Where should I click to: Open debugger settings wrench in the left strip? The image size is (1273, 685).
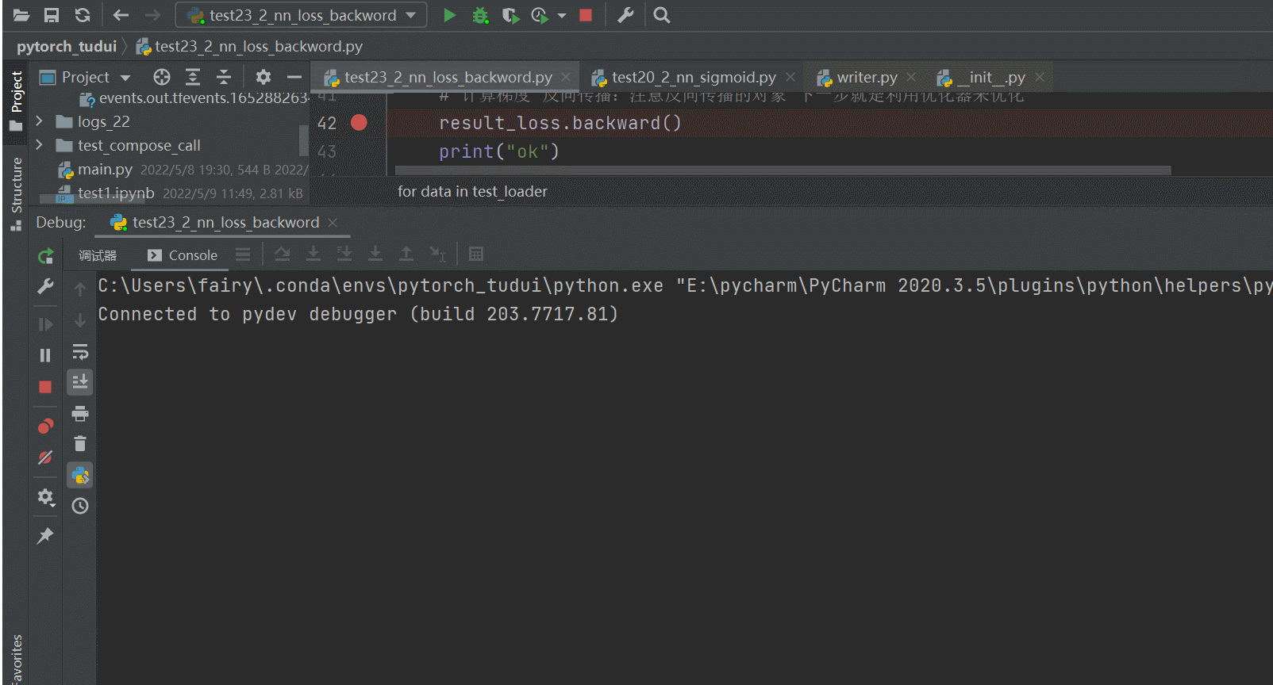pyautogui.click(x=45, y=286)
